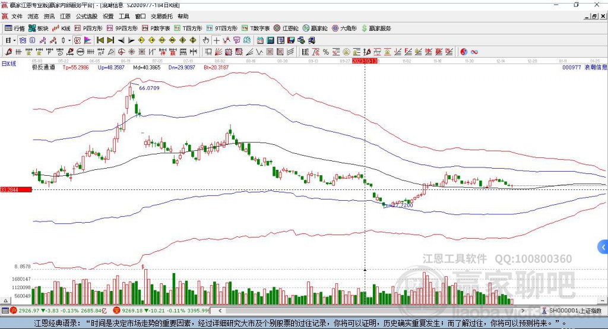
Task: Toggle the crosshair cursor tool
Action: (216, 40)
